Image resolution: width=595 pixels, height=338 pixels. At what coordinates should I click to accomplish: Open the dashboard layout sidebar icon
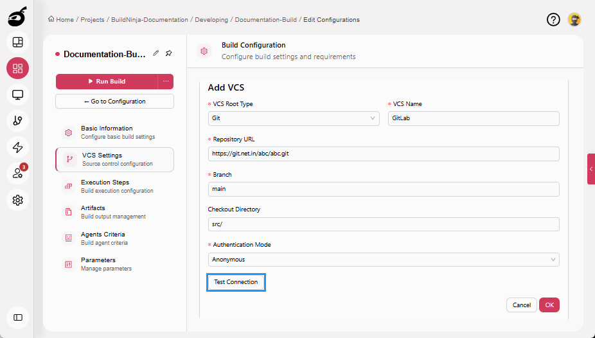click(x=17, y=42)
